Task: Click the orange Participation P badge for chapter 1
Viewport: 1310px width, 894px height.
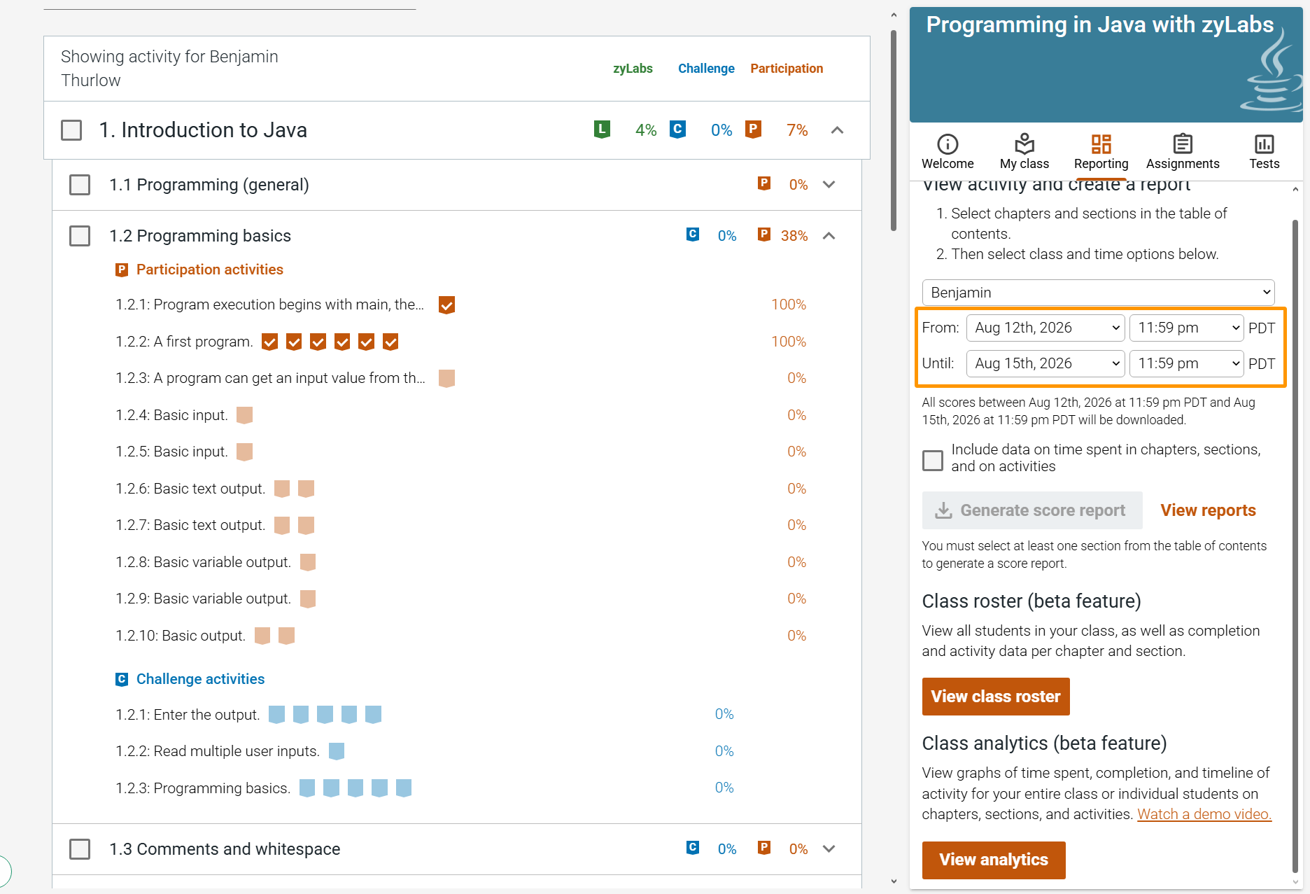Action: coord(753,130)
